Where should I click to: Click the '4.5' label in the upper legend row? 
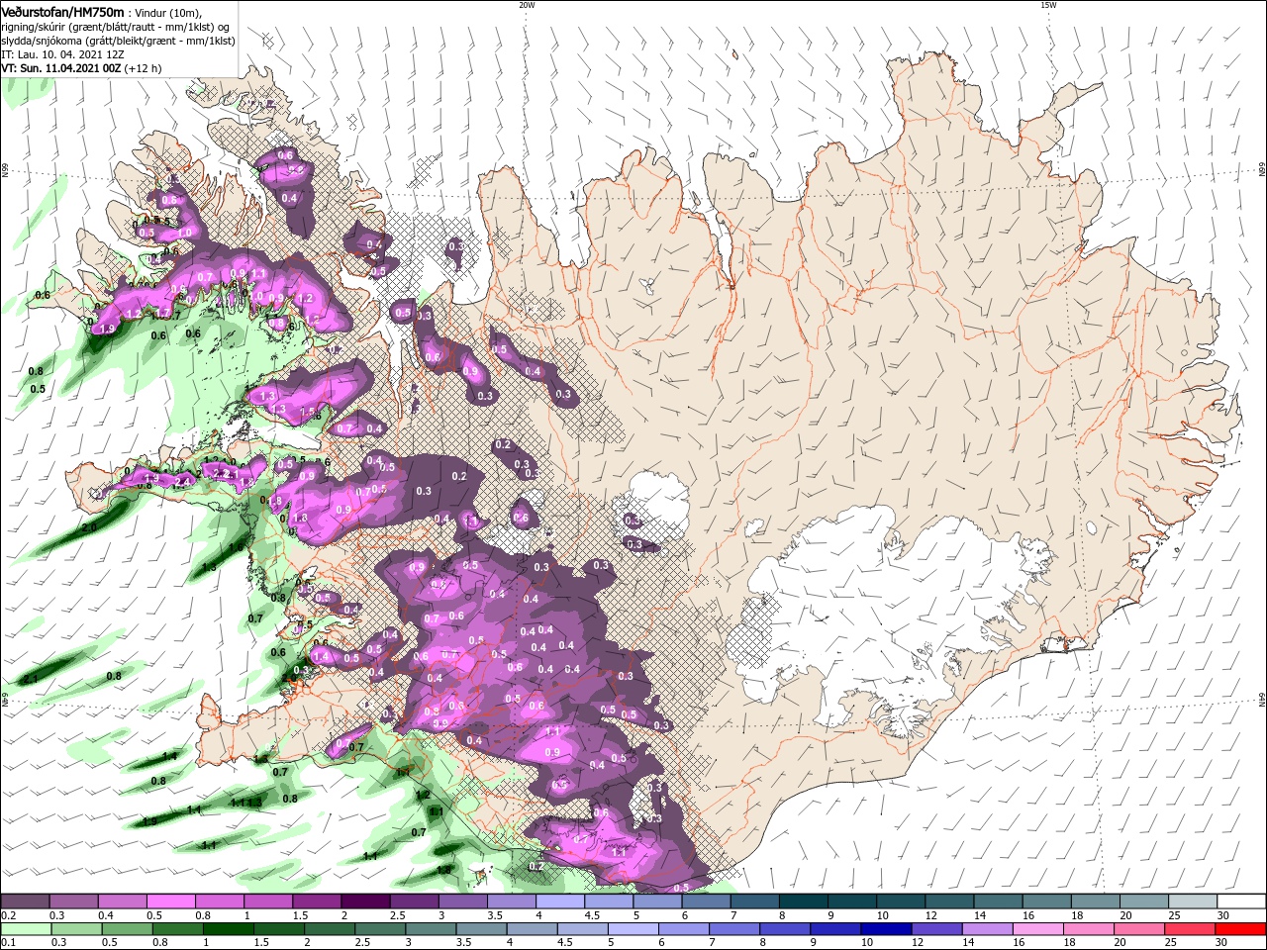tap(591, 915)
